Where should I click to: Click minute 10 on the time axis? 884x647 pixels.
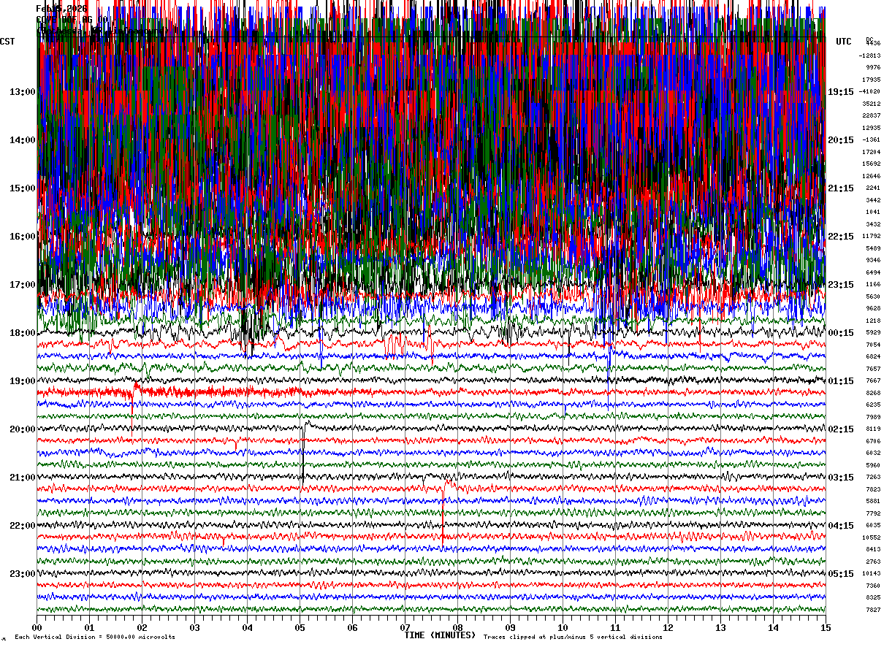pos(563,627)
